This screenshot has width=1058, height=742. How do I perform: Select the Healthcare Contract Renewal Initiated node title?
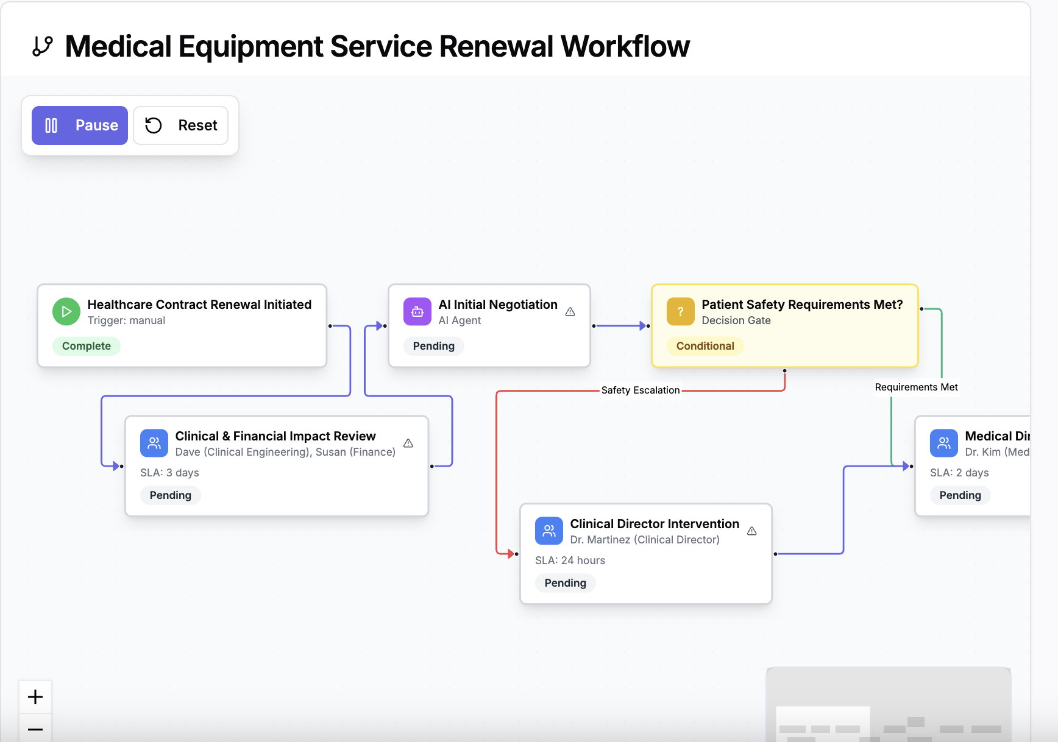click(199, 305)
